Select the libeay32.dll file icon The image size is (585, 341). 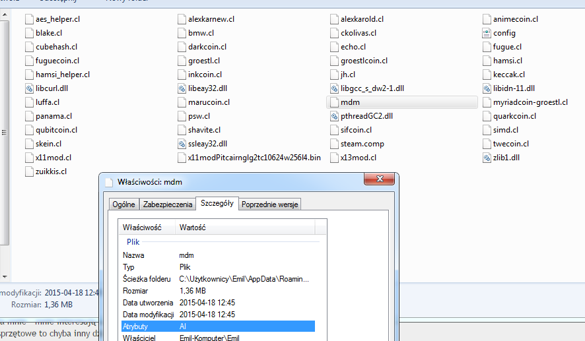182,88
